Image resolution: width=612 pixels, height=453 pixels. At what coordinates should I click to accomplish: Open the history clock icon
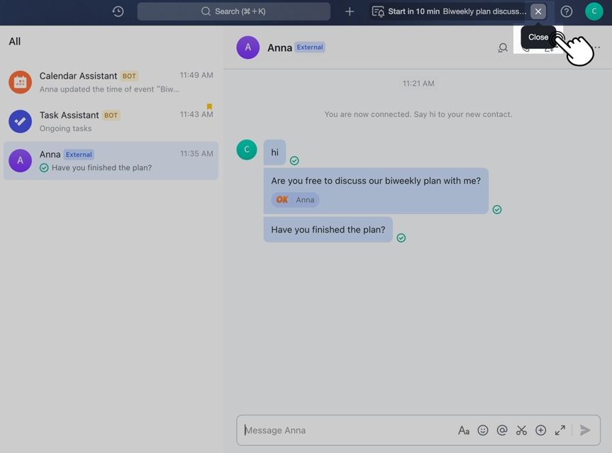tap(118, 11)
